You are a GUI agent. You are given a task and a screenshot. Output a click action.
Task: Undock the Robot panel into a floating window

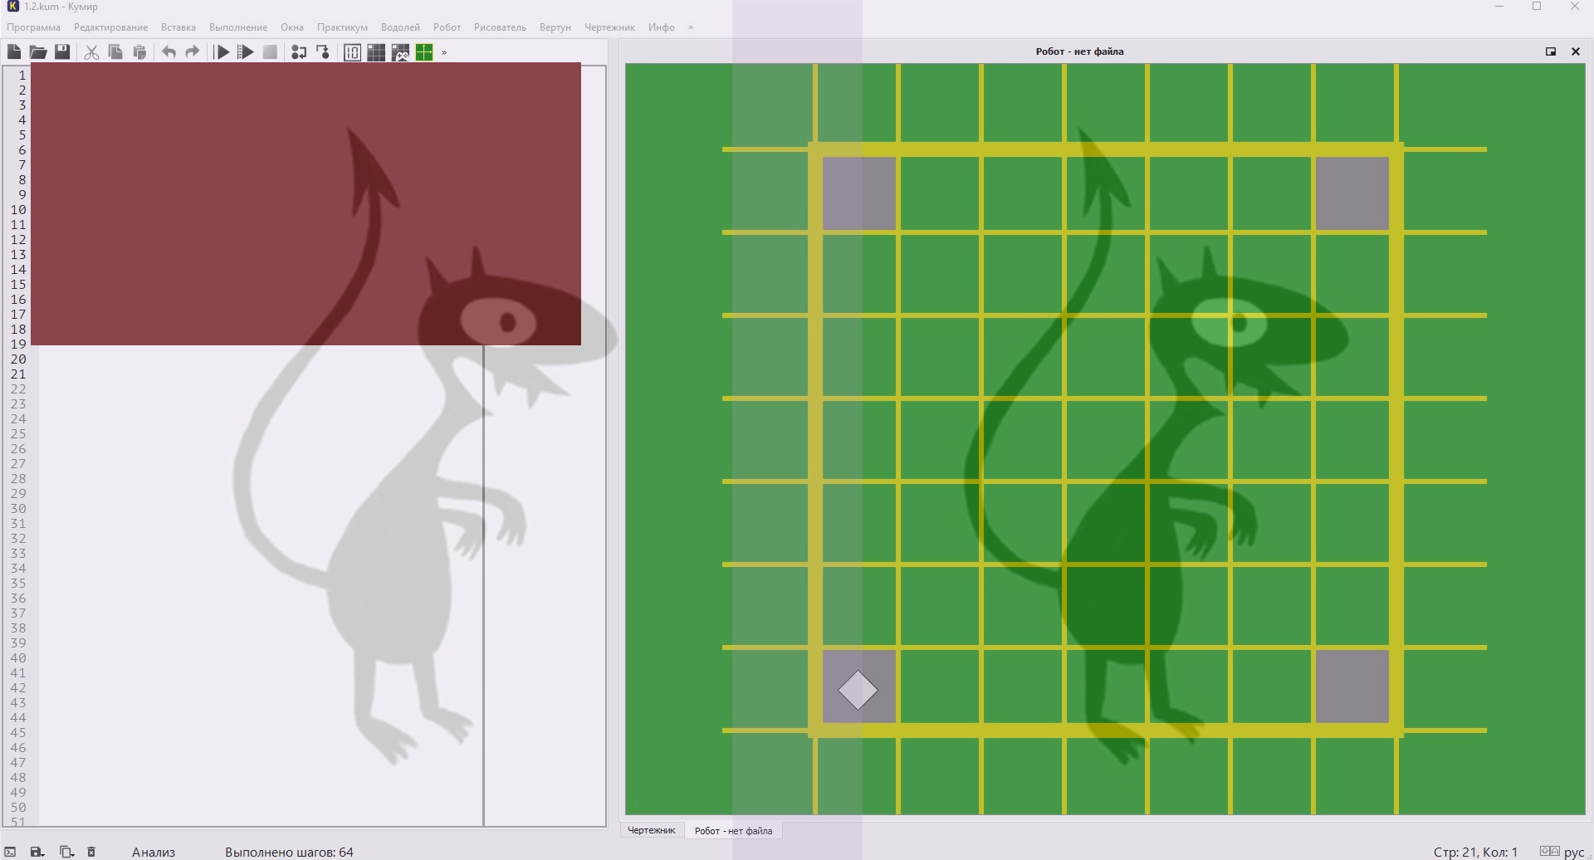tap(1550, 51)
